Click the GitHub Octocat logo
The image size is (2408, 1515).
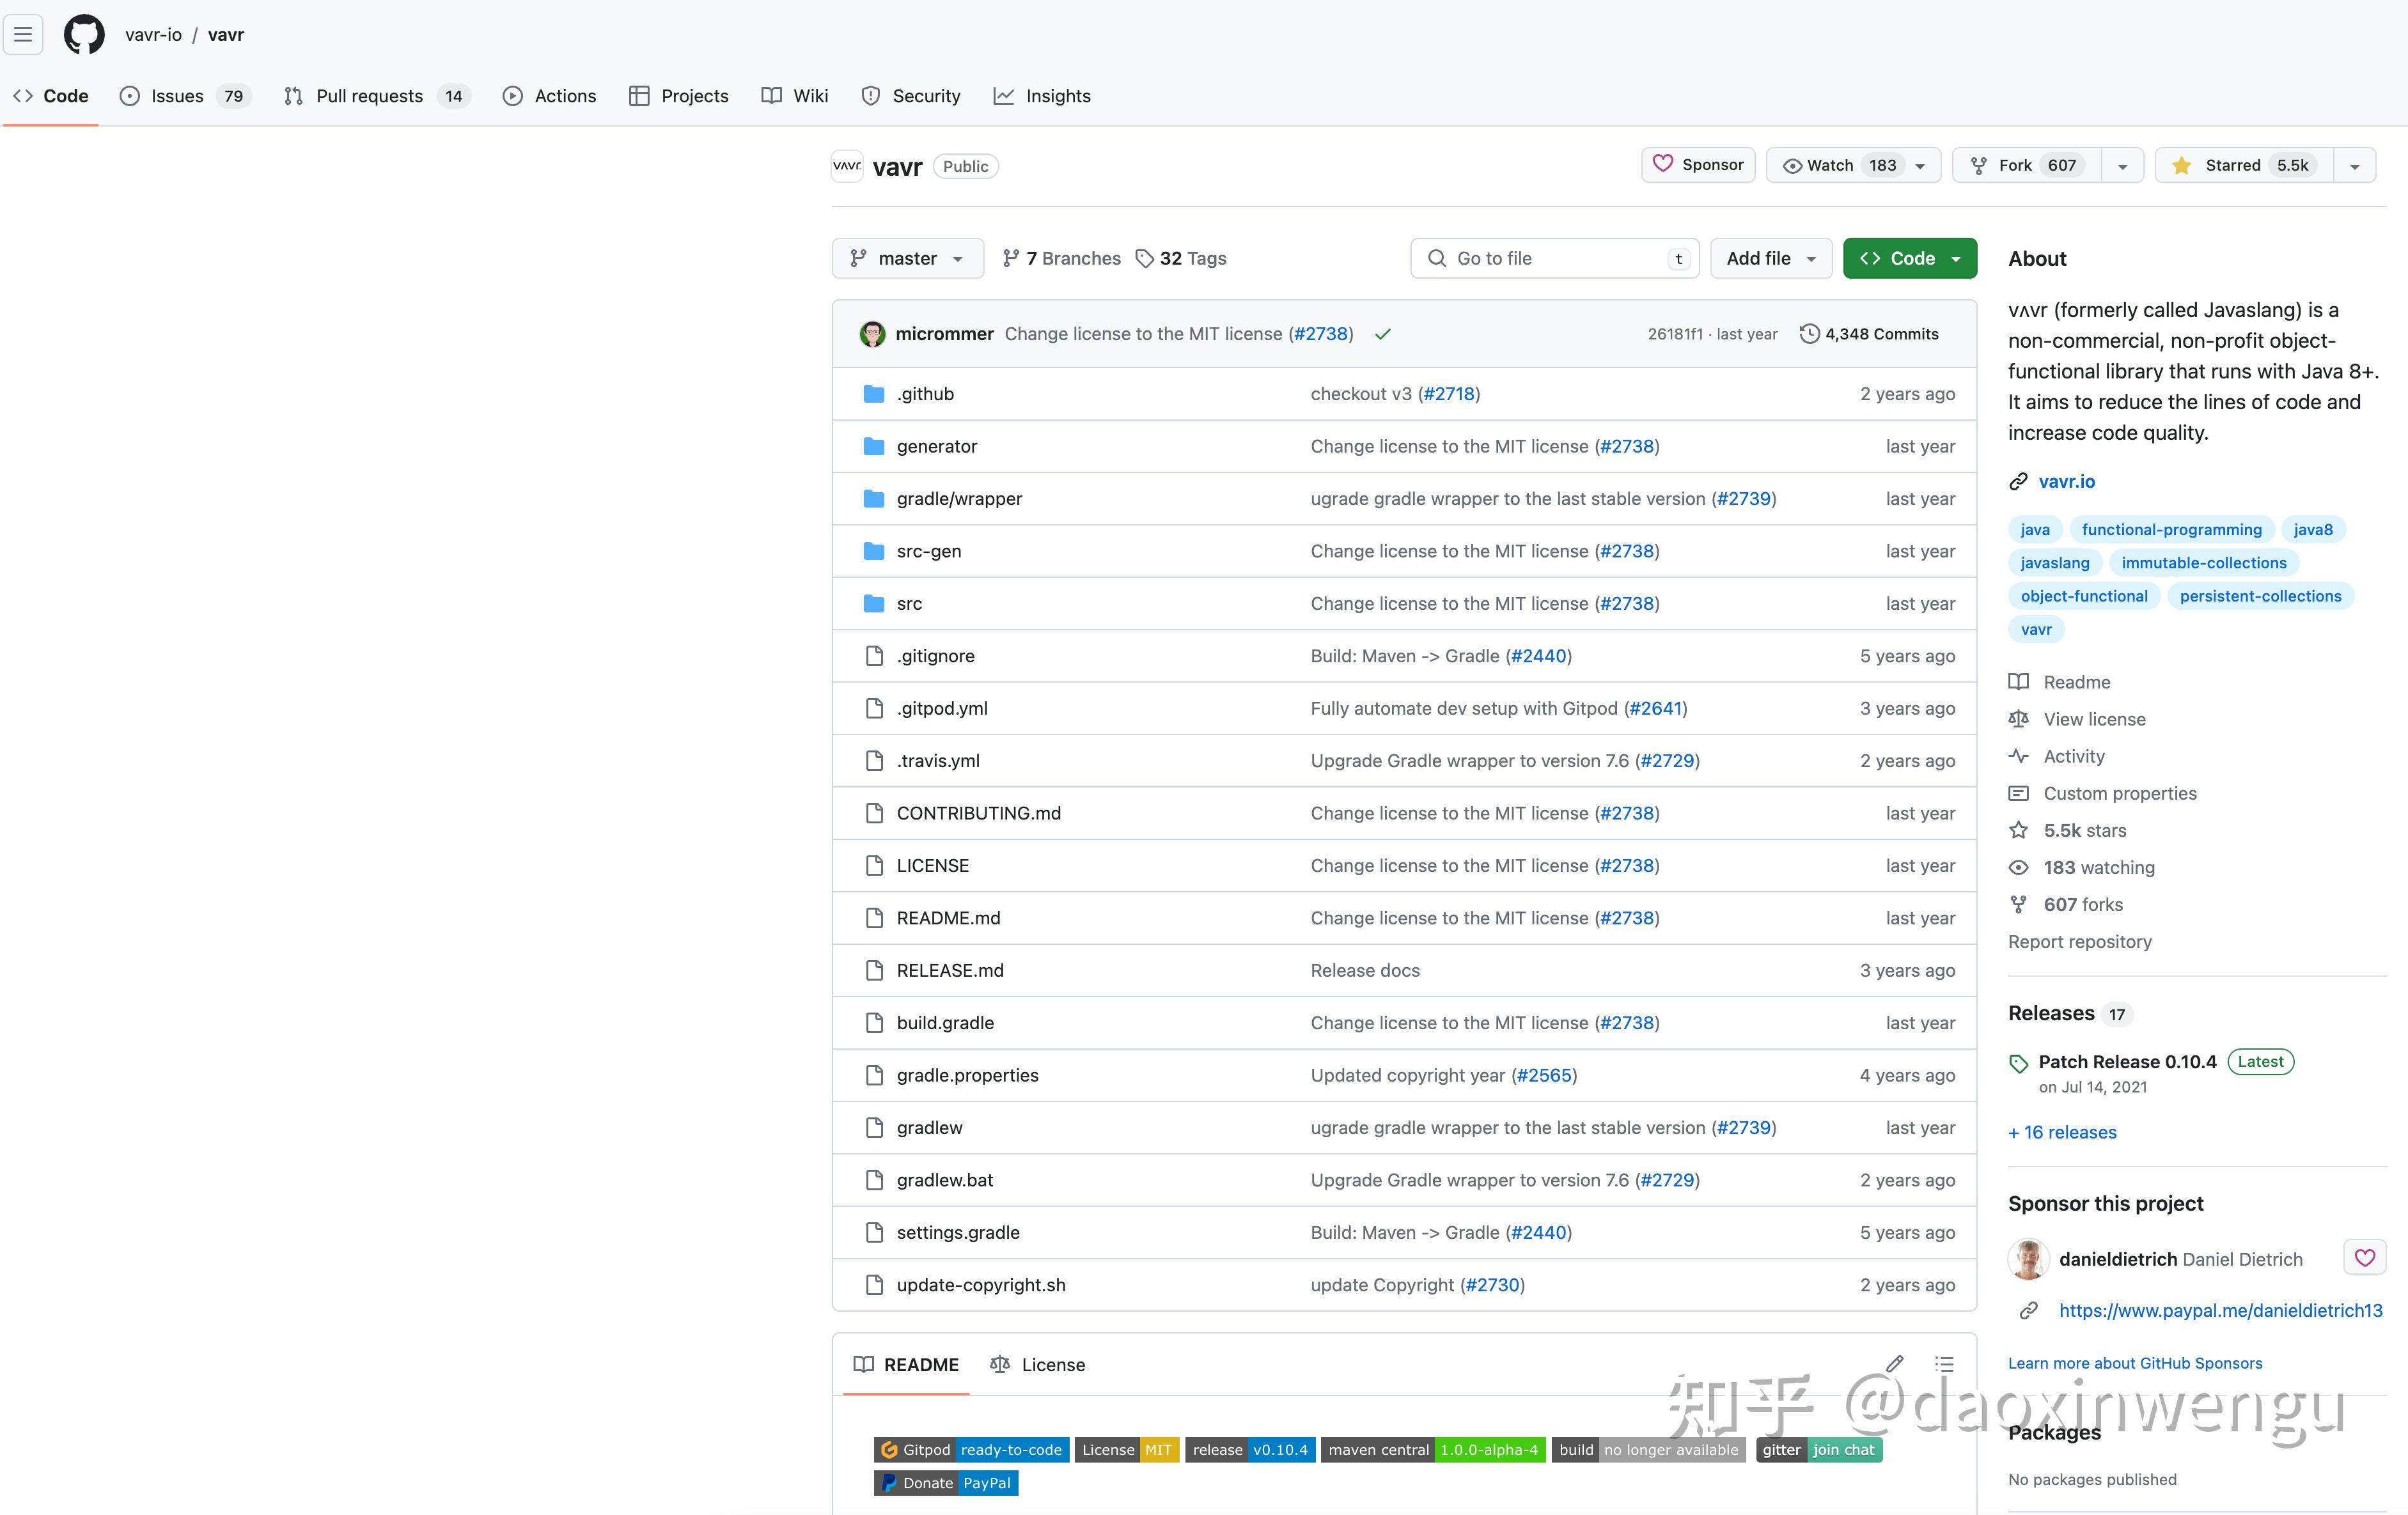click(84, 35)
